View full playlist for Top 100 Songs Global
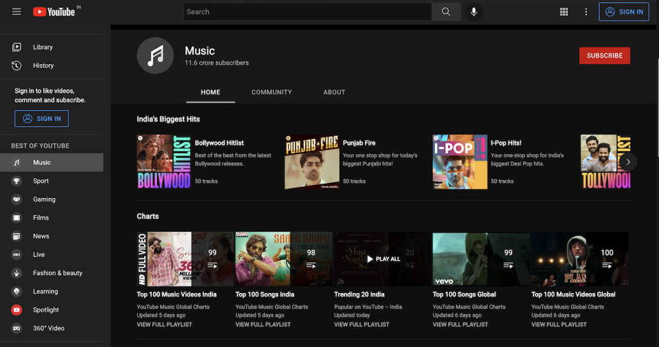 (460, 325)
